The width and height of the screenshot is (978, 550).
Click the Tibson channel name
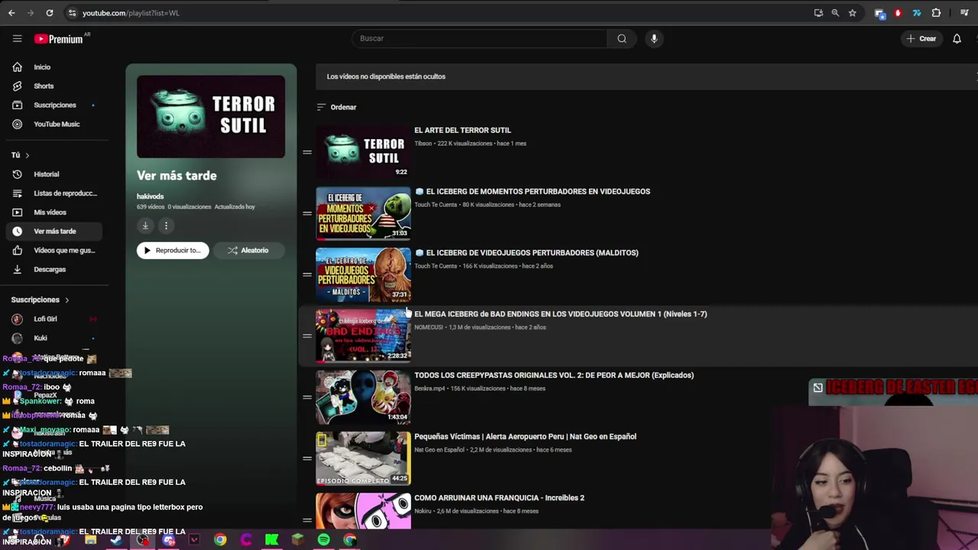click(423, 144)
